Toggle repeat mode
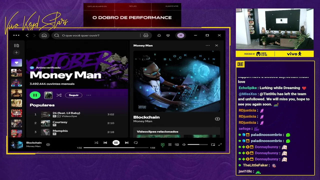Screen dimensions: 320x180 (136, 143)
